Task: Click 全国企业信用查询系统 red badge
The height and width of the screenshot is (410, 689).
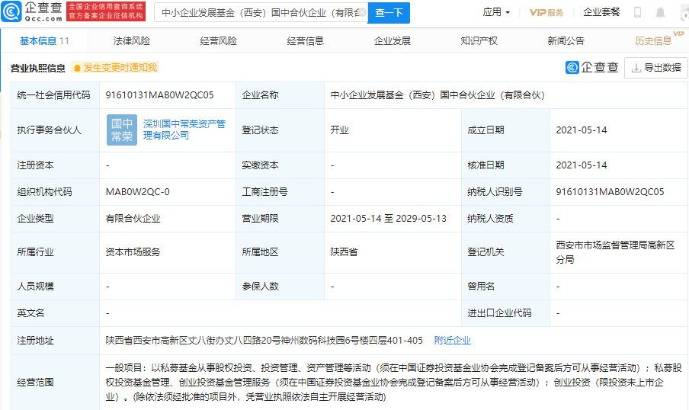Action: (x=106, y=11)
